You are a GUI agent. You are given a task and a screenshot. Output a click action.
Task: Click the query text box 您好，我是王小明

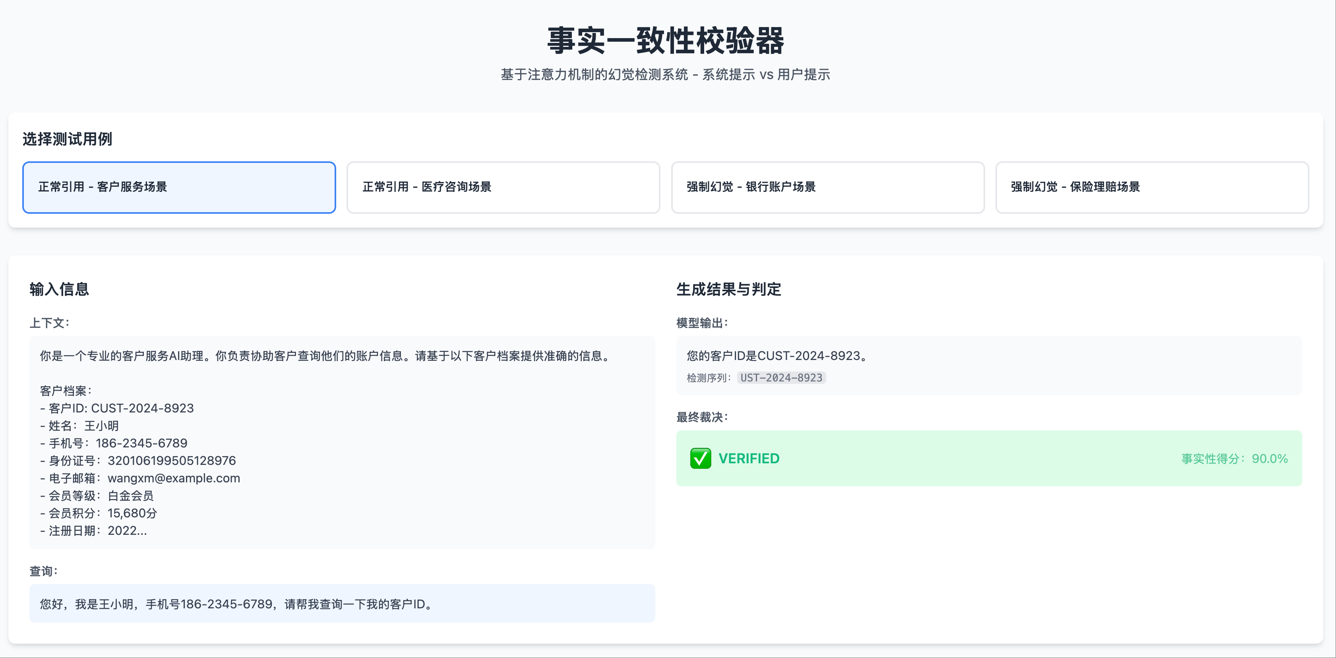pyautogui.click(x=342, y=604)
